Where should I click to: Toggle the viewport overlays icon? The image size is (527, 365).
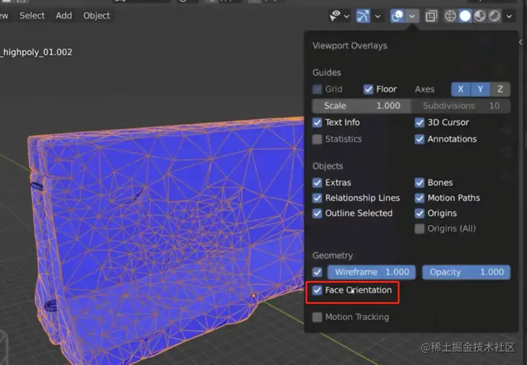coord(397,16)
